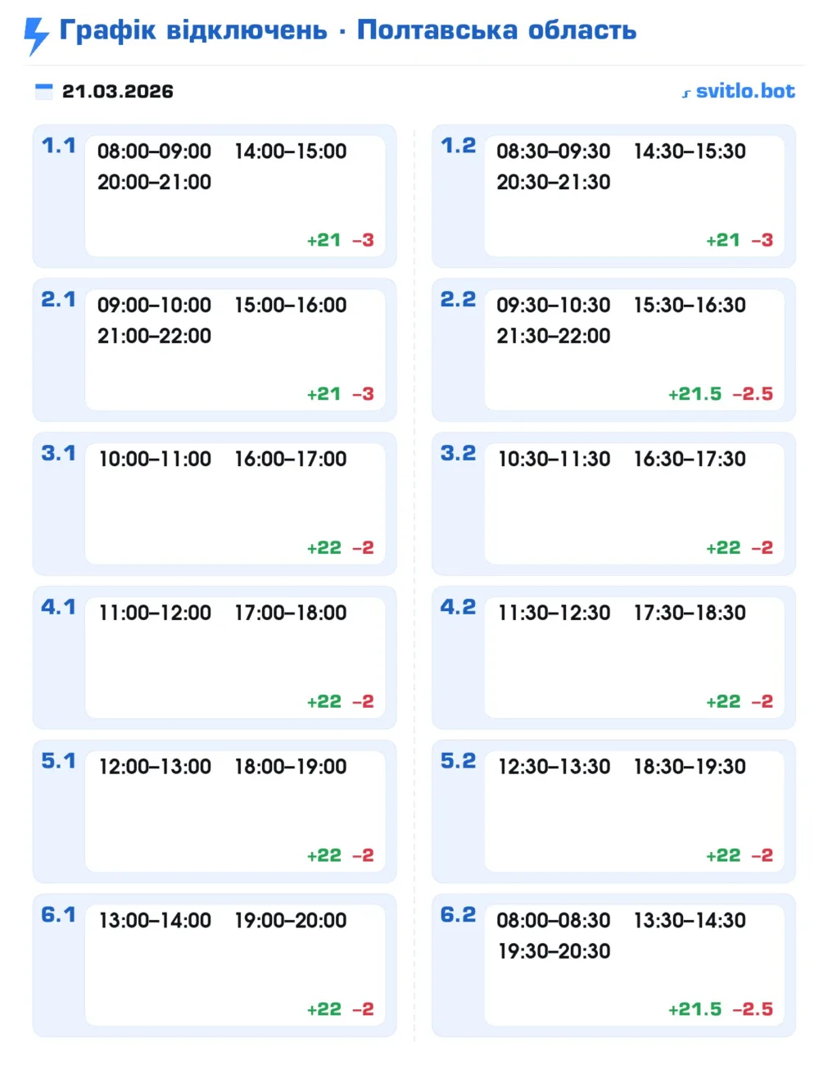This screenshot has width=828, height=1065.
Task: Click the 16:00–17:00 slot in queue 3.1
Action: coord(291,459)
